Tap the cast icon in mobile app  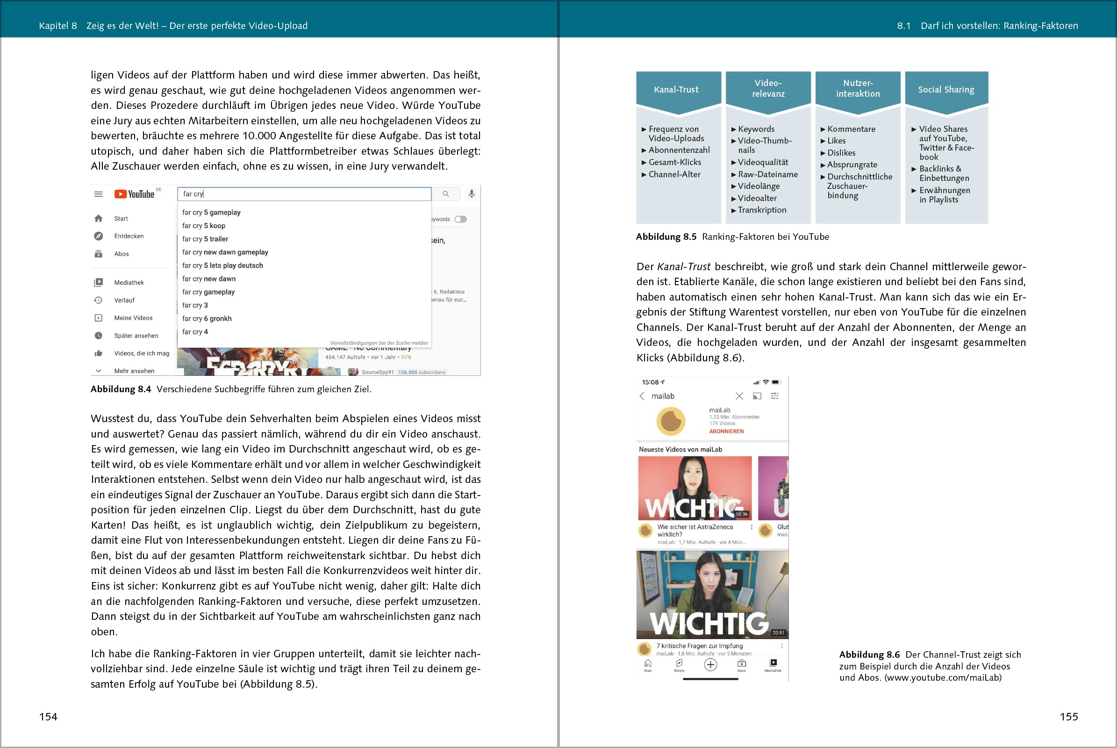pyautogui.click(x=757, y=396)
